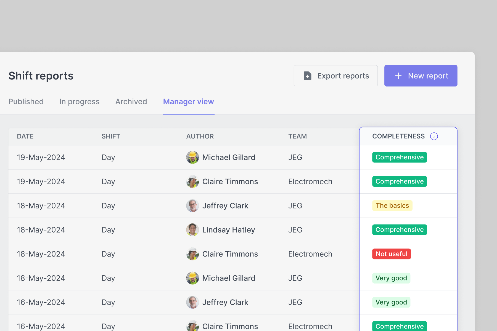The height and width of the screenshot is (331, 497).
Task: Click the 19-May-2024 date in Michael Gillard's row
Action: pos(41,157)
